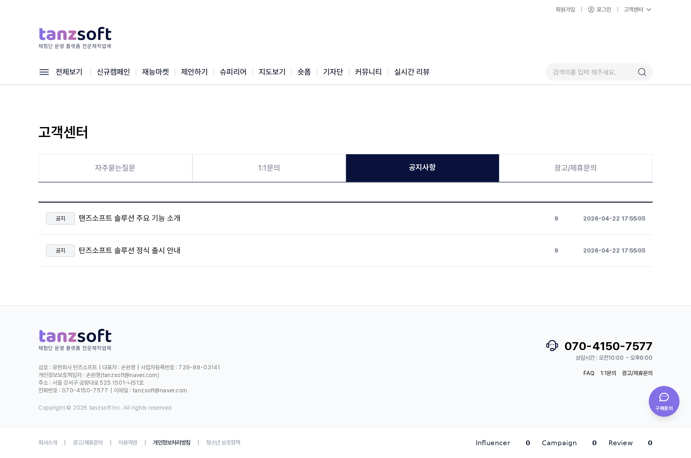
Task: Select 기자단 in the navigation bar
Action: pos(333,72)
